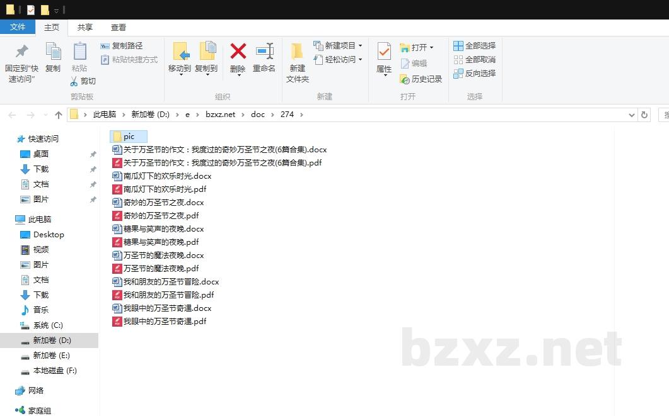Expand the address bar history dropdown
669x416 pixels.
[x=632, y=114]
